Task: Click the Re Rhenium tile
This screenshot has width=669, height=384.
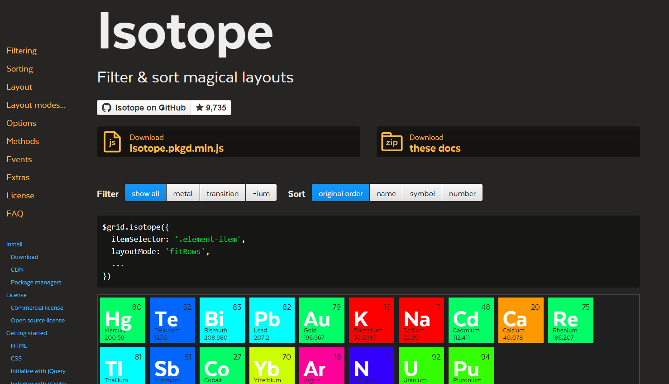Action: coord(571,320)
